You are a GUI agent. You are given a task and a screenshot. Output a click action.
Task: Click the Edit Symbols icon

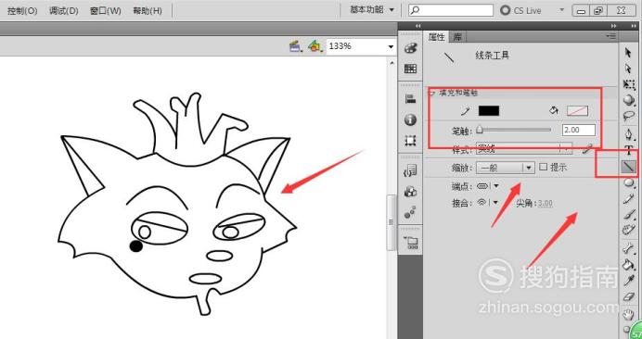point(315,46)
